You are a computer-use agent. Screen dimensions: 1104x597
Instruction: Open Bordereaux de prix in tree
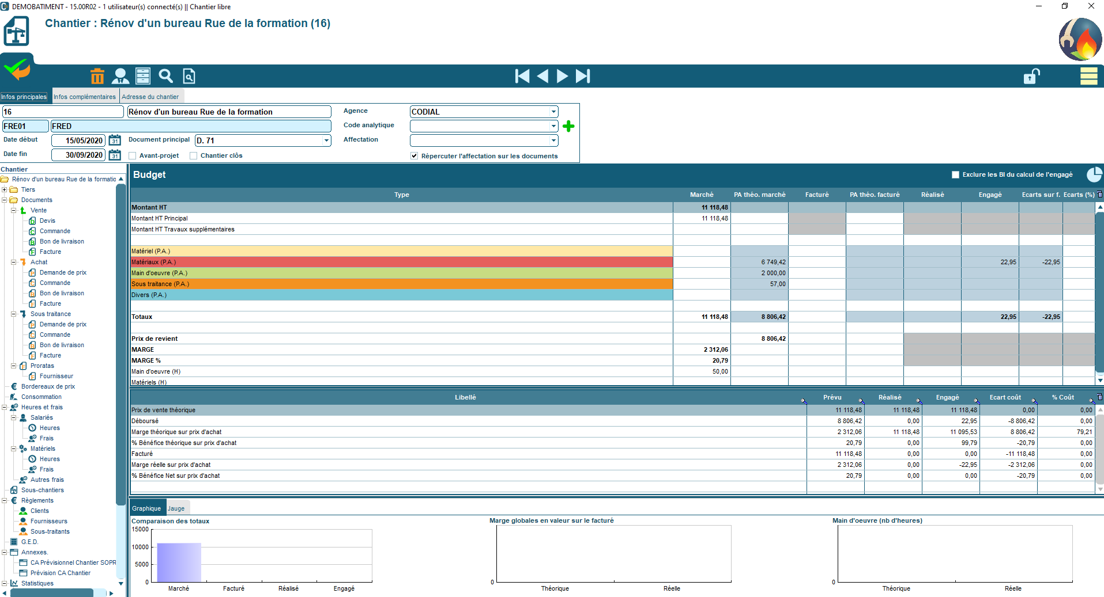click(48, 386)
